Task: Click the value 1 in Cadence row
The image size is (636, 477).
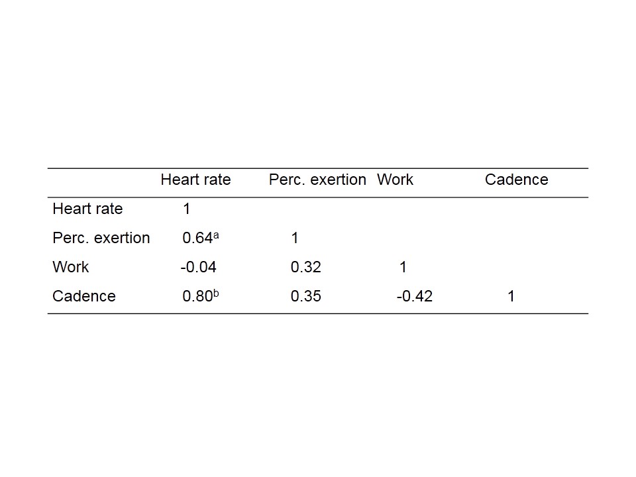Action: tap(511, 296)
